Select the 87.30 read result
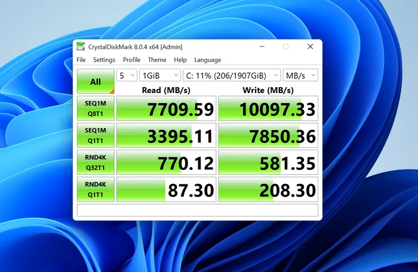The image size is (418, 272). pyautogui.click(x=167, y=189)
